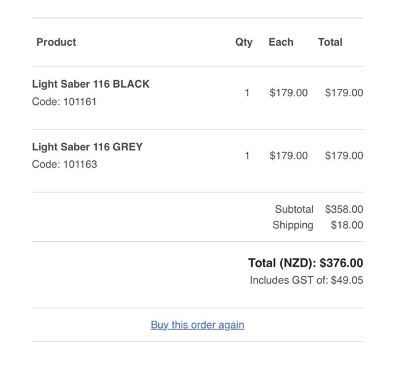Click the Total column header

point(330,42)
